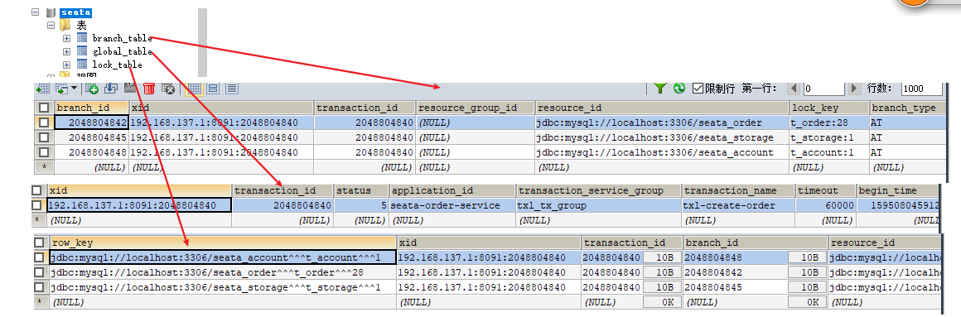Click the txl_tx_group cell
Screen dimensions: 961x317
coord(599,205)
